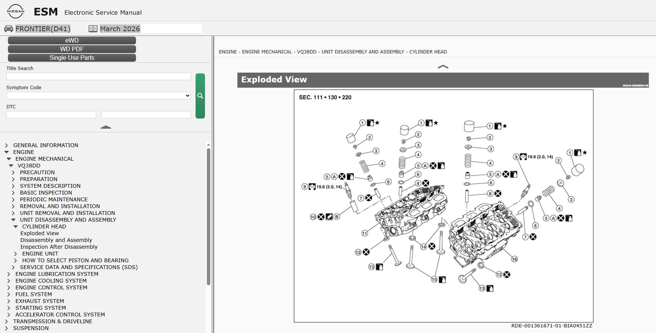The image size is (656, 333).
Task: Open ENGINE COOLING SYSTEM section
Action: (x=51, y=281)
